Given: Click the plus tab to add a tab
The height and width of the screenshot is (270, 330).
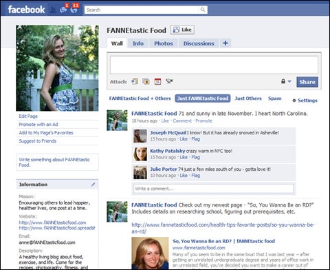Looking at the screenshot, I should [x=225, y=43].
